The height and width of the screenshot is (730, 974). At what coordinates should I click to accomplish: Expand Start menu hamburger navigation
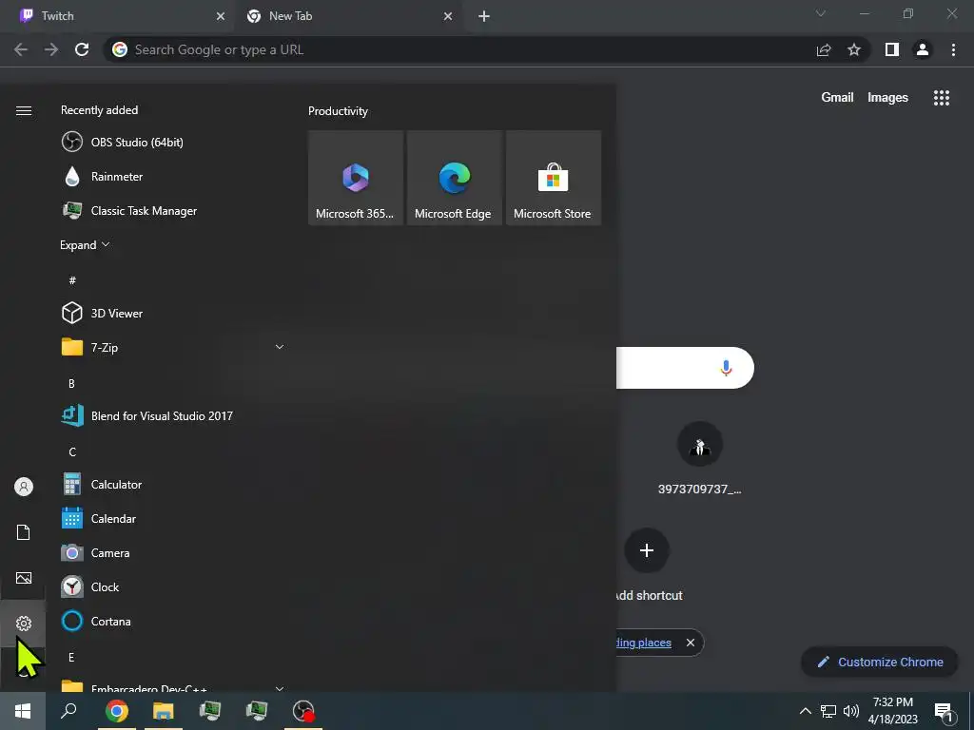point(24,110)
